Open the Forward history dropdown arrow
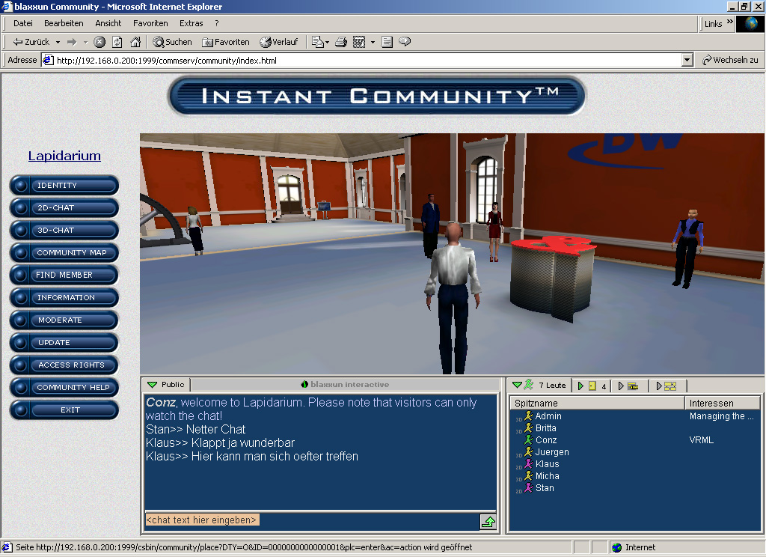The height and width of the screenshot is (557, 766). point(85,42)
